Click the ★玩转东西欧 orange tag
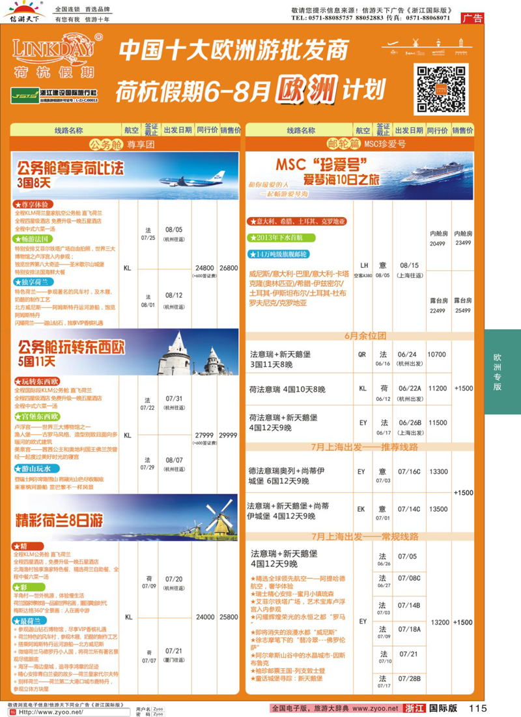Screen dimensions: 521x717 36,381
